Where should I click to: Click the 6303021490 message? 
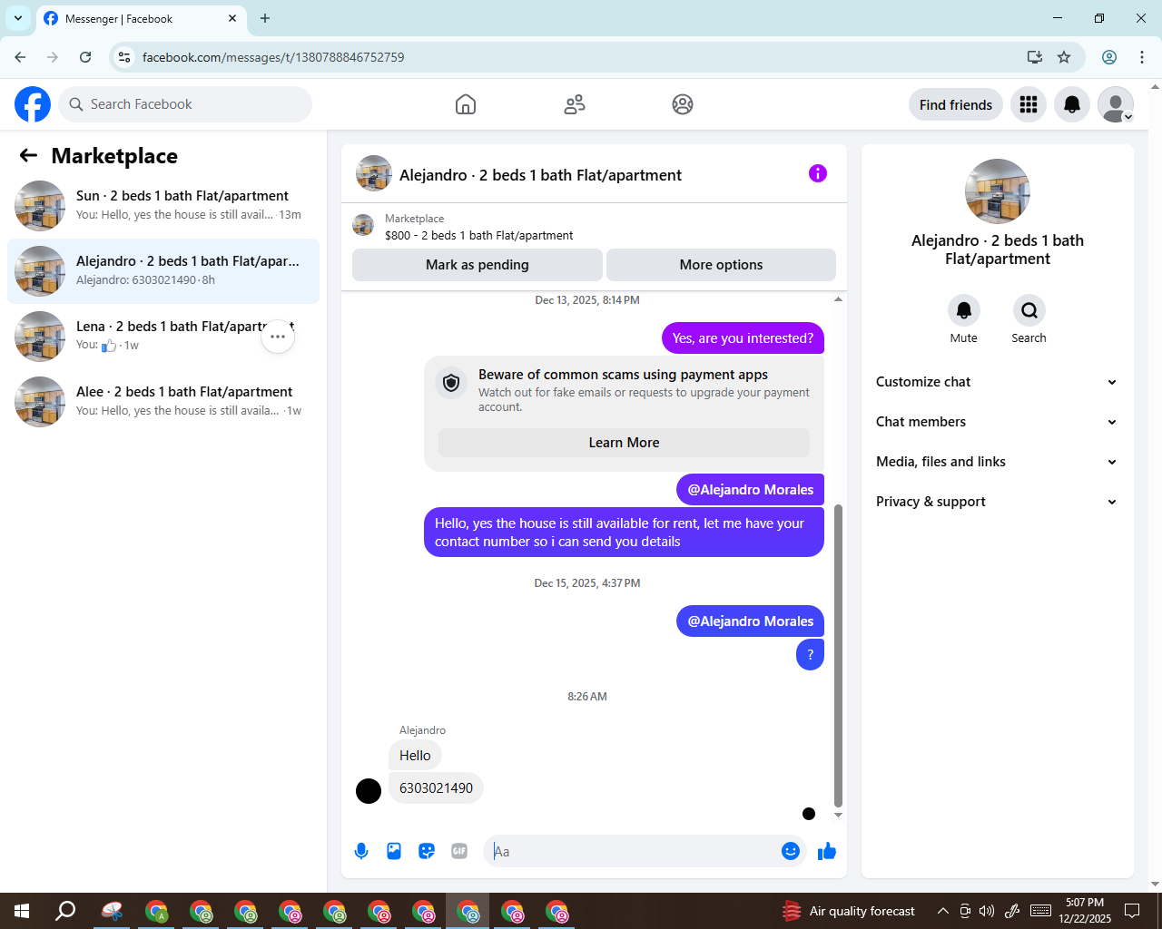tap(436, 788)
